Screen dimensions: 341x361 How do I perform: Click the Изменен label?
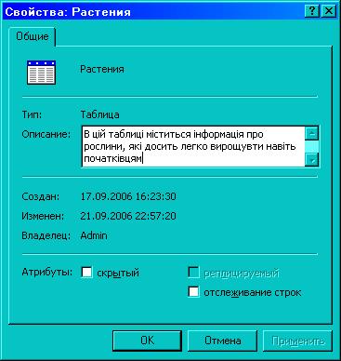coord(43,216)
